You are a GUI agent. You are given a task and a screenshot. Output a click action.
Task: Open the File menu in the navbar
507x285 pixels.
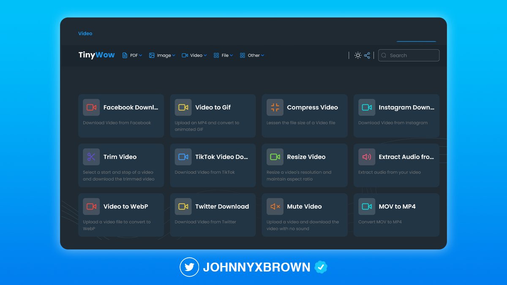click(223, 55)
